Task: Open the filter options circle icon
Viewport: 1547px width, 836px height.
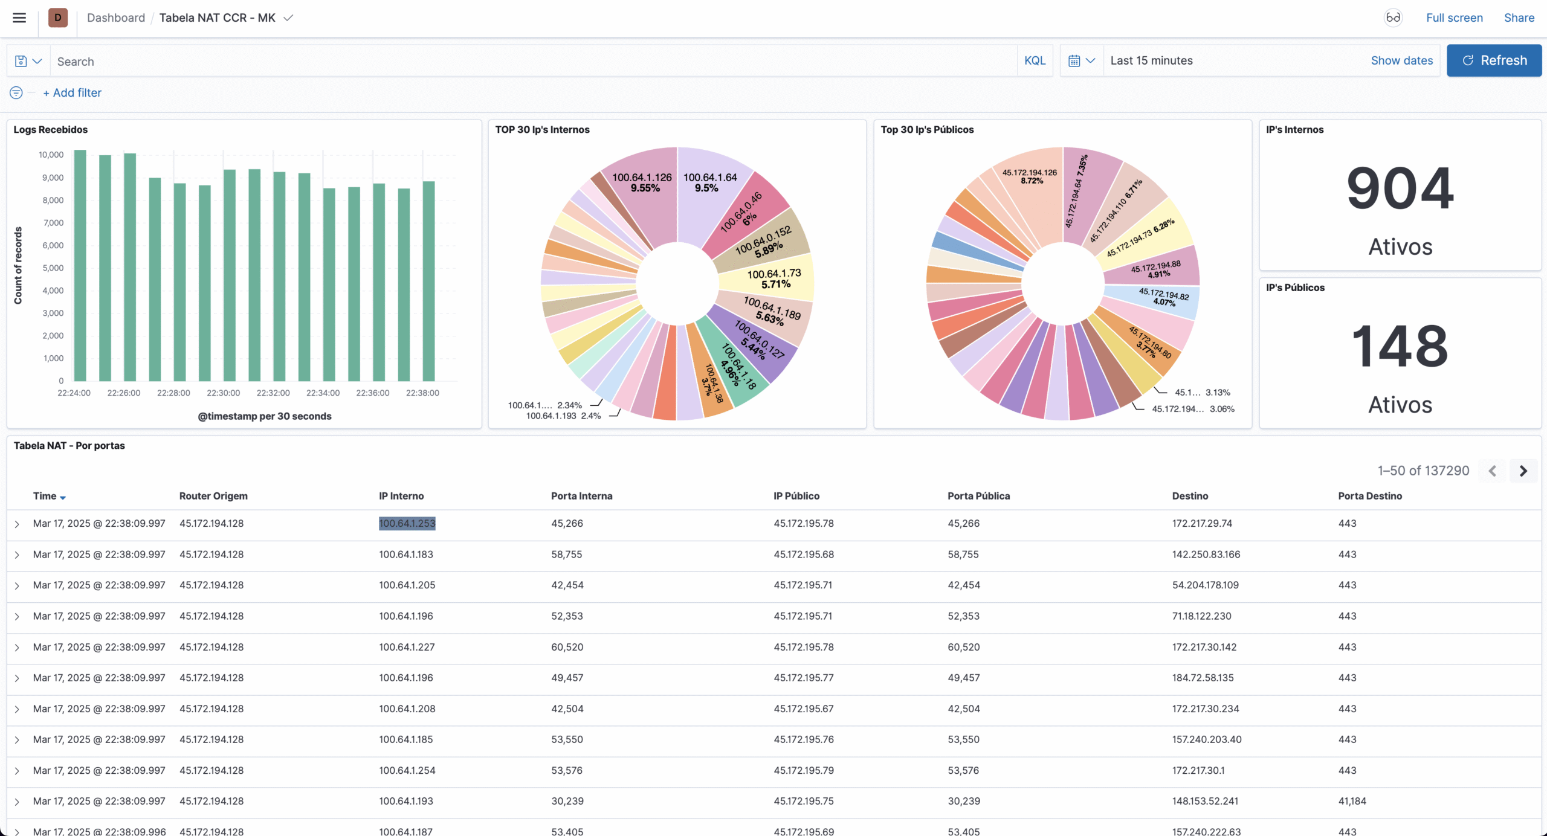Action: (x=16, y=92)
